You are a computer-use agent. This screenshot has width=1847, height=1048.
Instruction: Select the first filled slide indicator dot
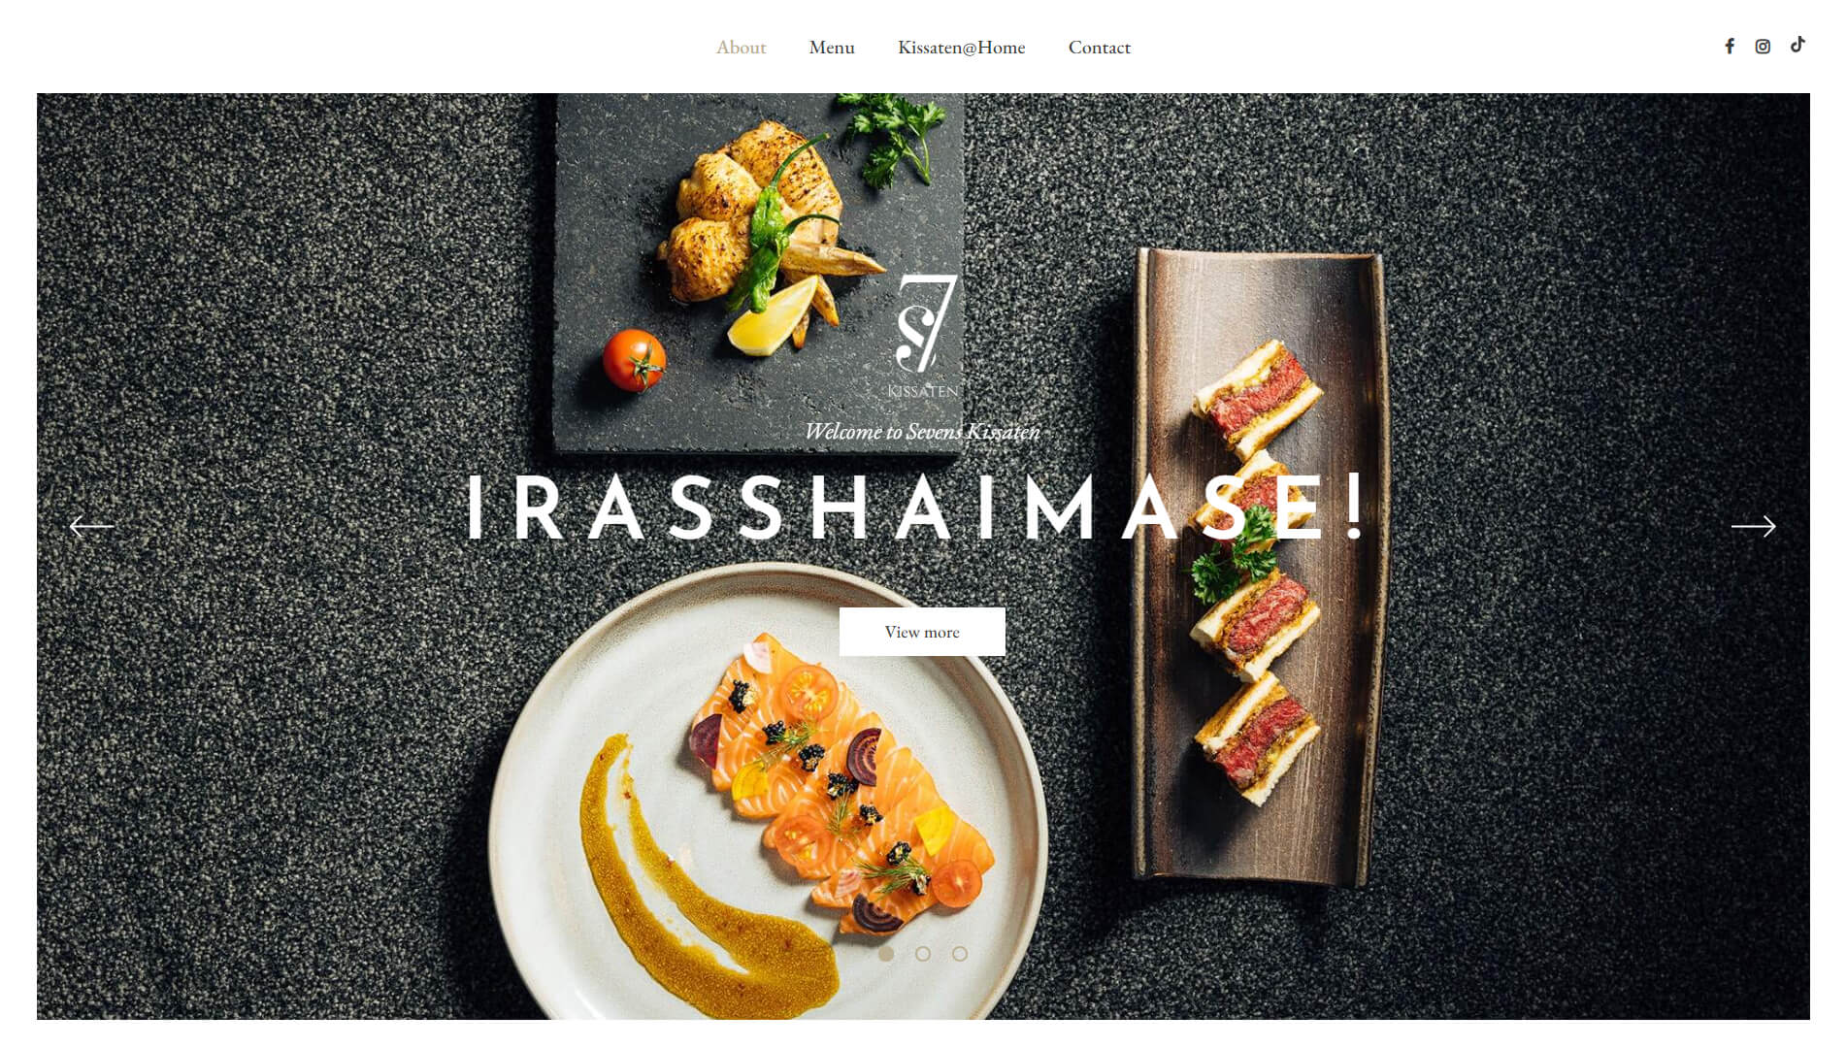(886, 954)
